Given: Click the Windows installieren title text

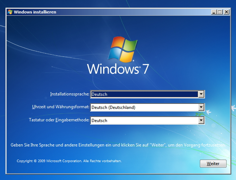Looking at the screenshot, I should (35, 12).
